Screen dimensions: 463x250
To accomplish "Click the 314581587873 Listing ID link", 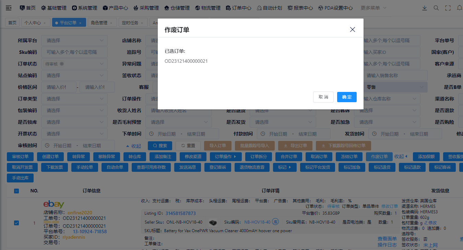I will [180, 213].
